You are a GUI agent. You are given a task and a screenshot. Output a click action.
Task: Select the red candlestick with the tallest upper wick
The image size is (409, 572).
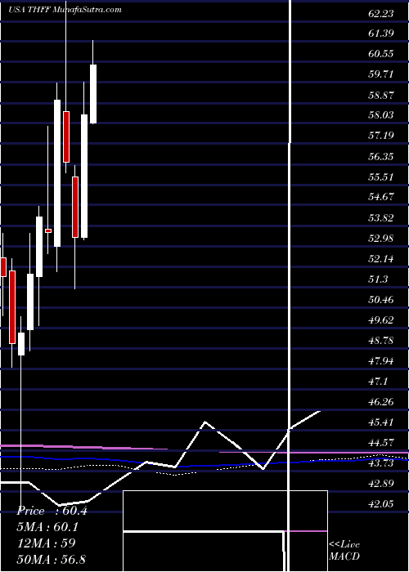click(x=66, y=136)
